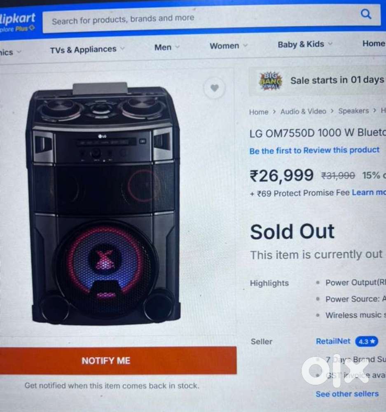Open the Home category menu
This screenshot has width=386, height=412.
point(374,43)
